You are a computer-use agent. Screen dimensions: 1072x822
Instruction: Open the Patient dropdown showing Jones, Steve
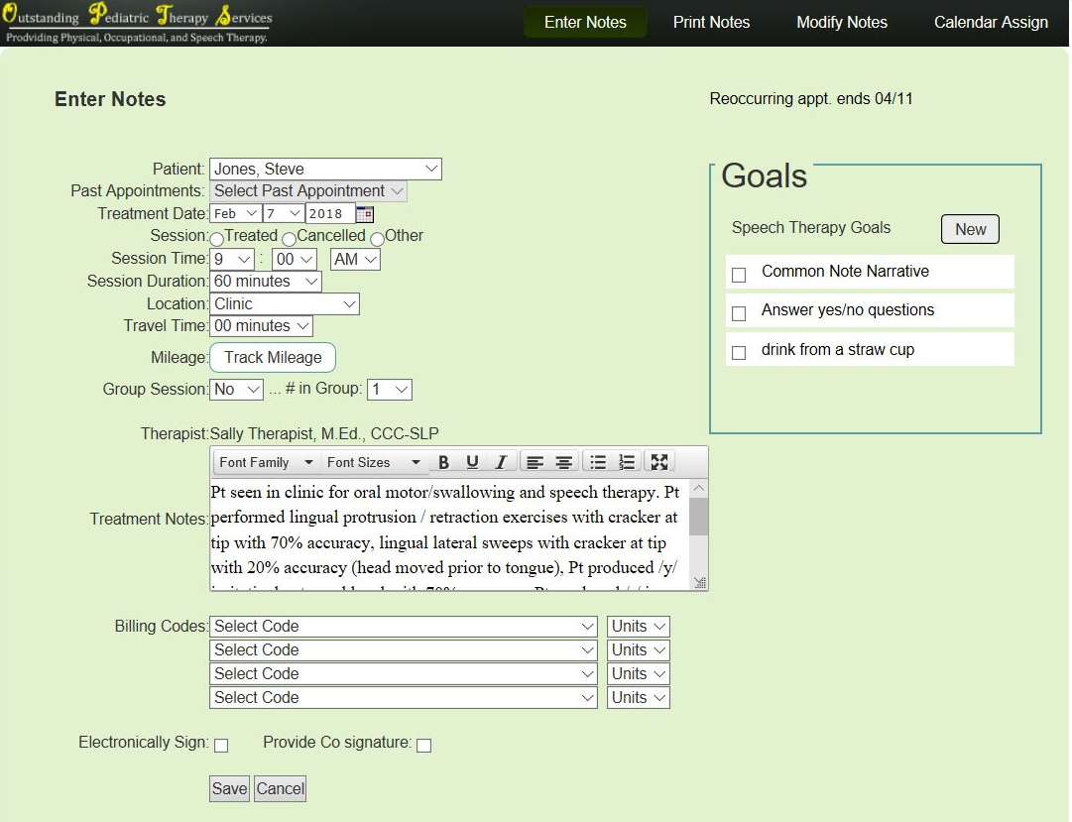pos(325,170)
